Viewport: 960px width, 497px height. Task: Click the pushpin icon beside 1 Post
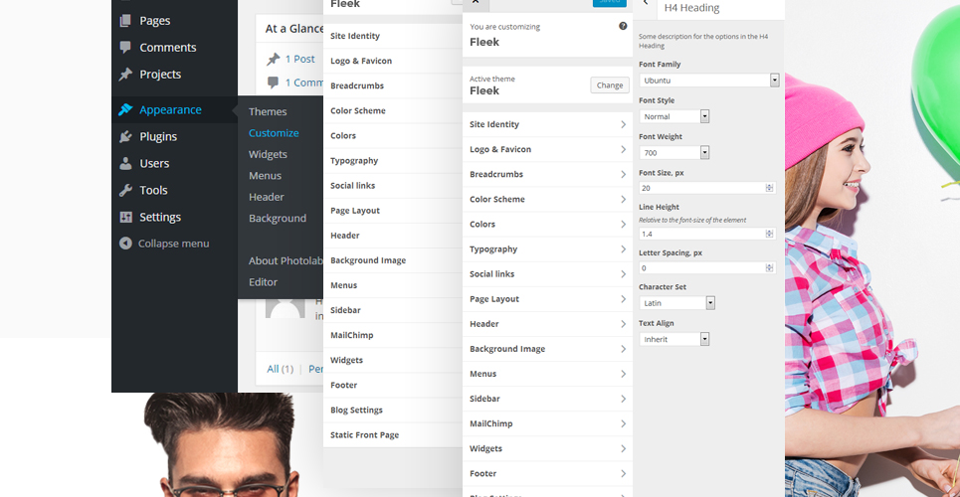(x=273, y=60)
